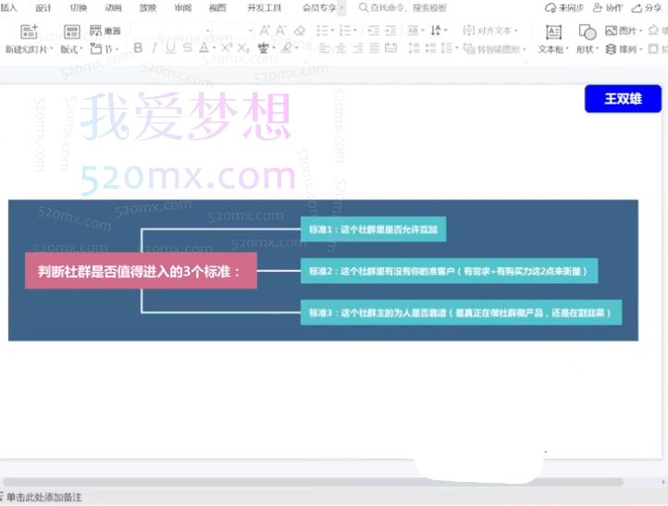This screenshot has width=668, height=506.
Task: Click the clear formatting eraser icon
Action: [x=300, y=31]
